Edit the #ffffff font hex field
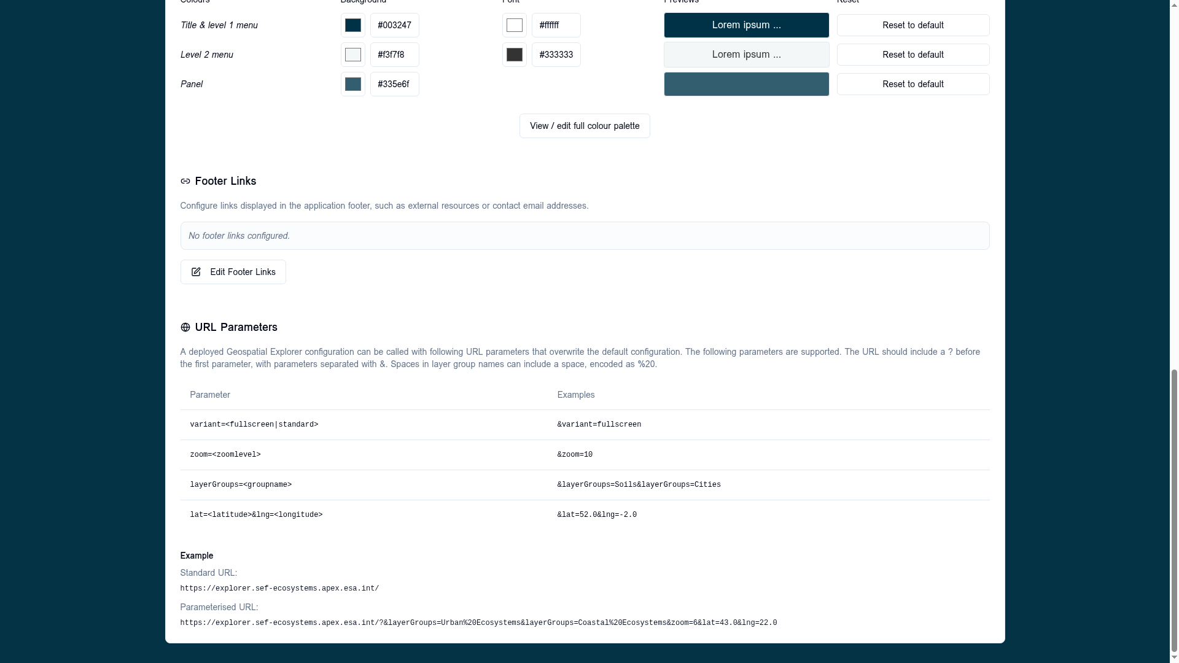The image size is (1179, 663). tap(556, 25)
